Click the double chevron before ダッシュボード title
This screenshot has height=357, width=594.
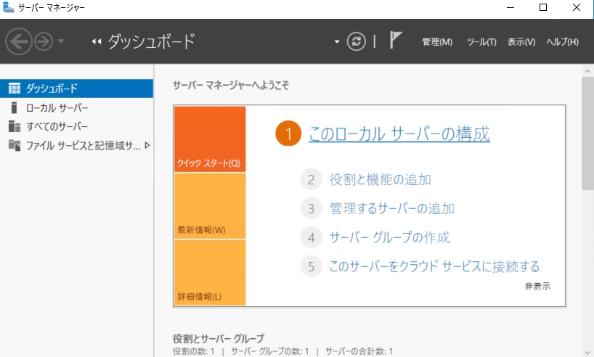(x=97, y=41)
